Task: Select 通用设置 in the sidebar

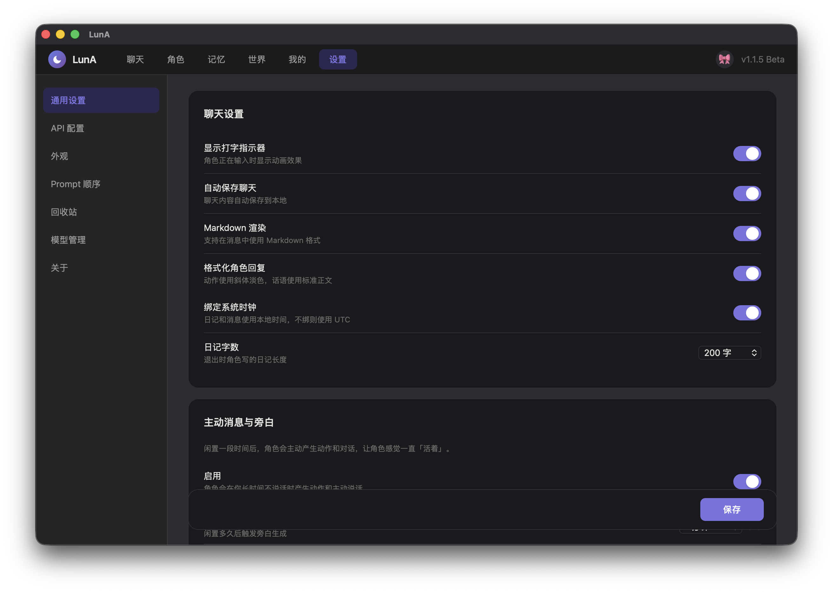Action: coord(101,100)
